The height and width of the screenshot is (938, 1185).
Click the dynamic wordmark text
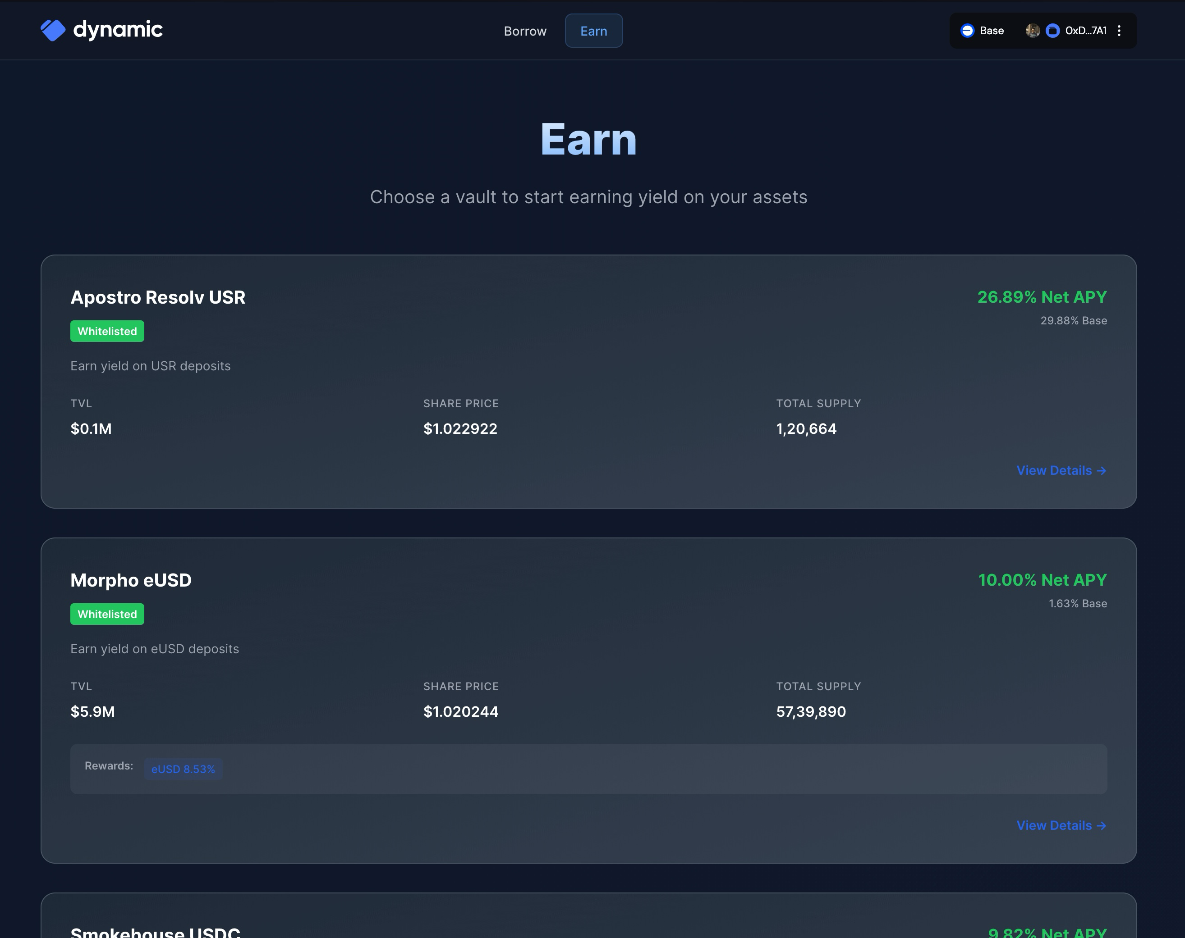118,30
